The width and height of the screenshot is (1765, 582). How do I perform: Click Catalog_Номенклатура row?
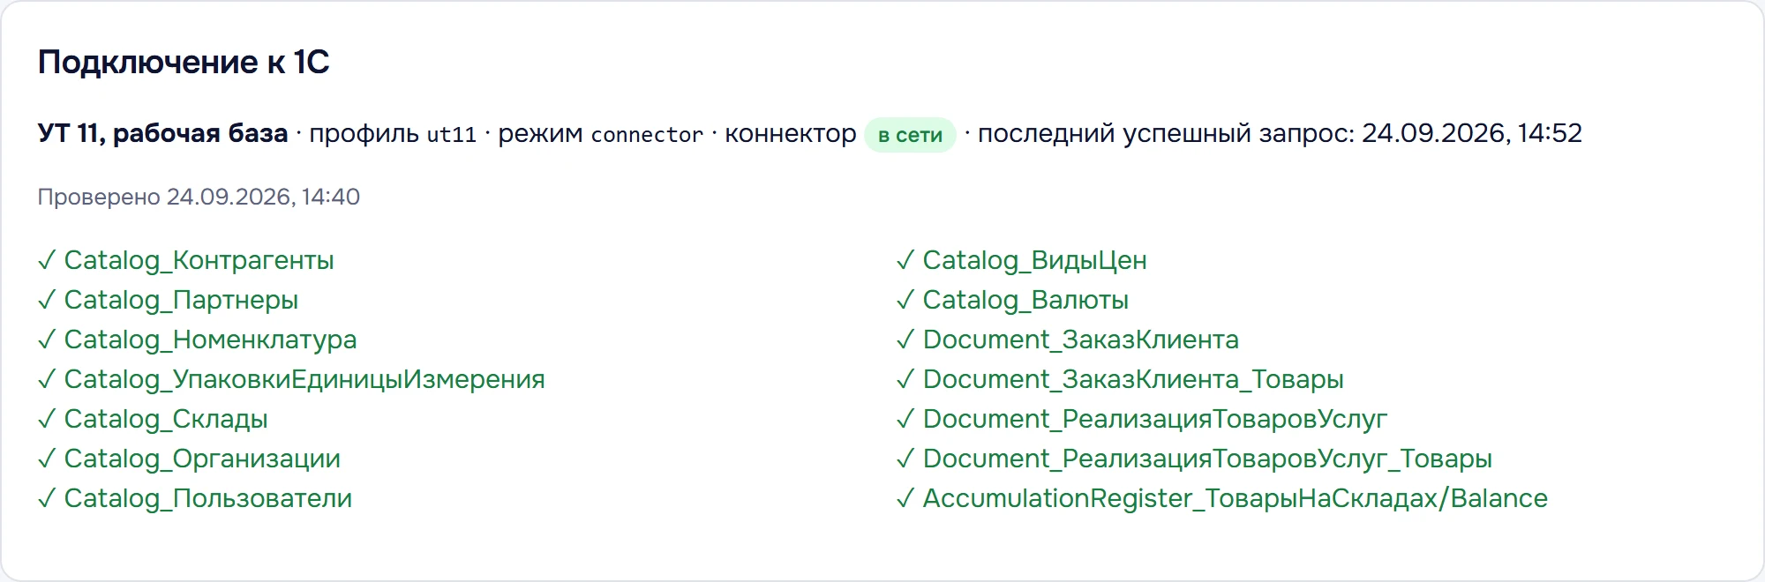[198, 339]
